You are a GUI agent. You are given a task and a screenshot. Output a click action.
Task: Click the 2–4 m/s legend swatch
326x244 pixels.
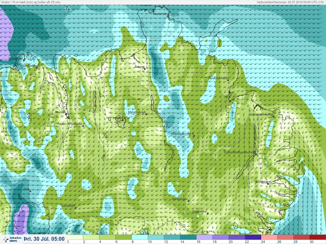click(x=91, y=237)
